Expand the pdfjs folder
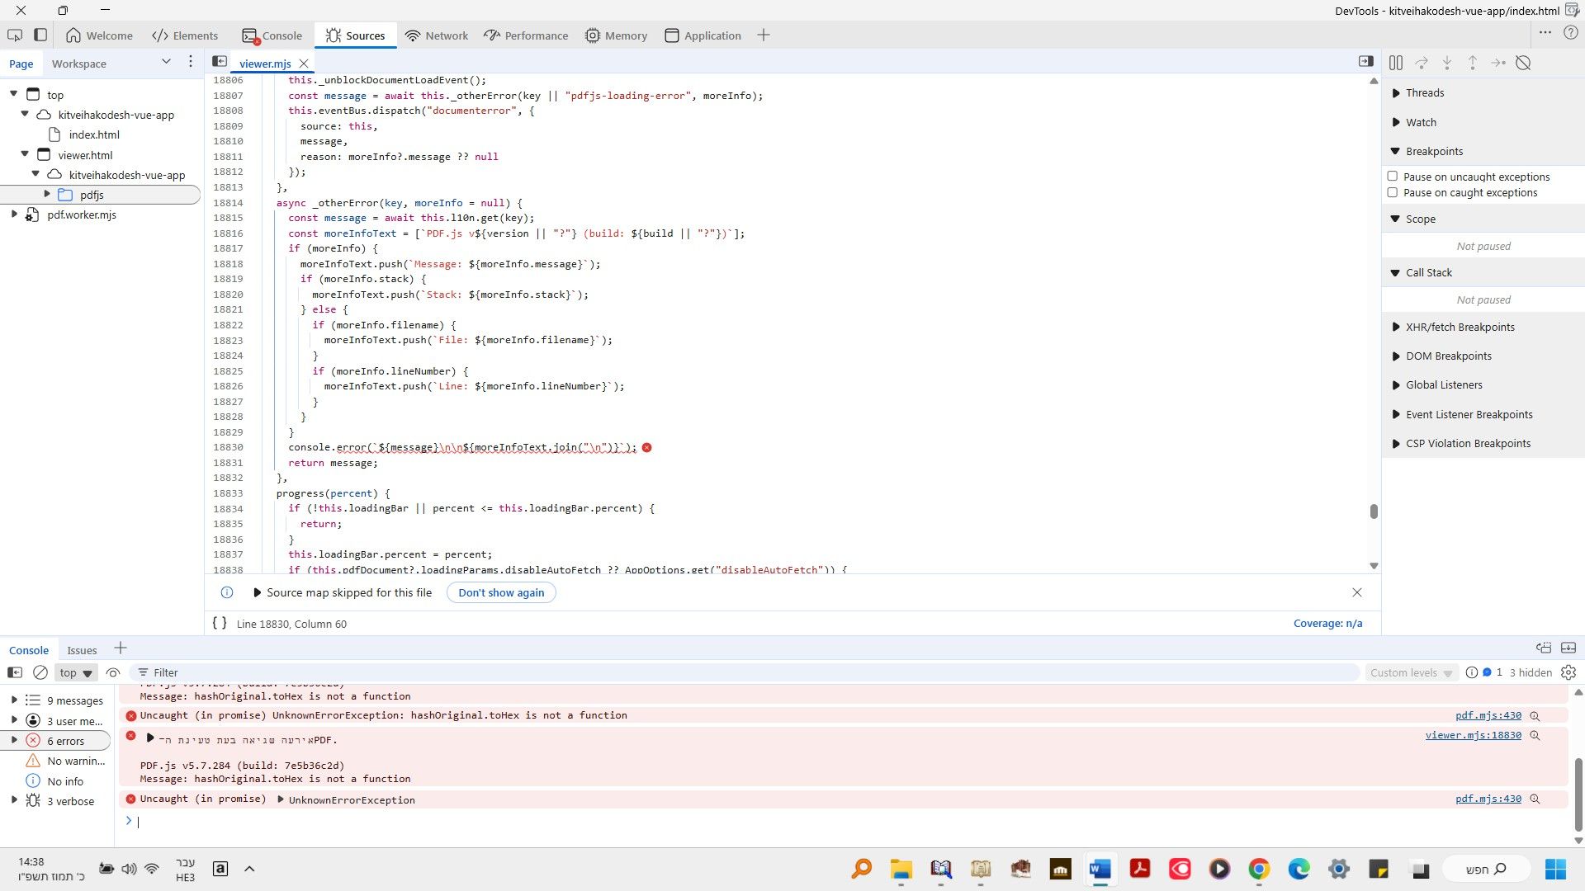The image size is (1585, 891). [47, 195]
